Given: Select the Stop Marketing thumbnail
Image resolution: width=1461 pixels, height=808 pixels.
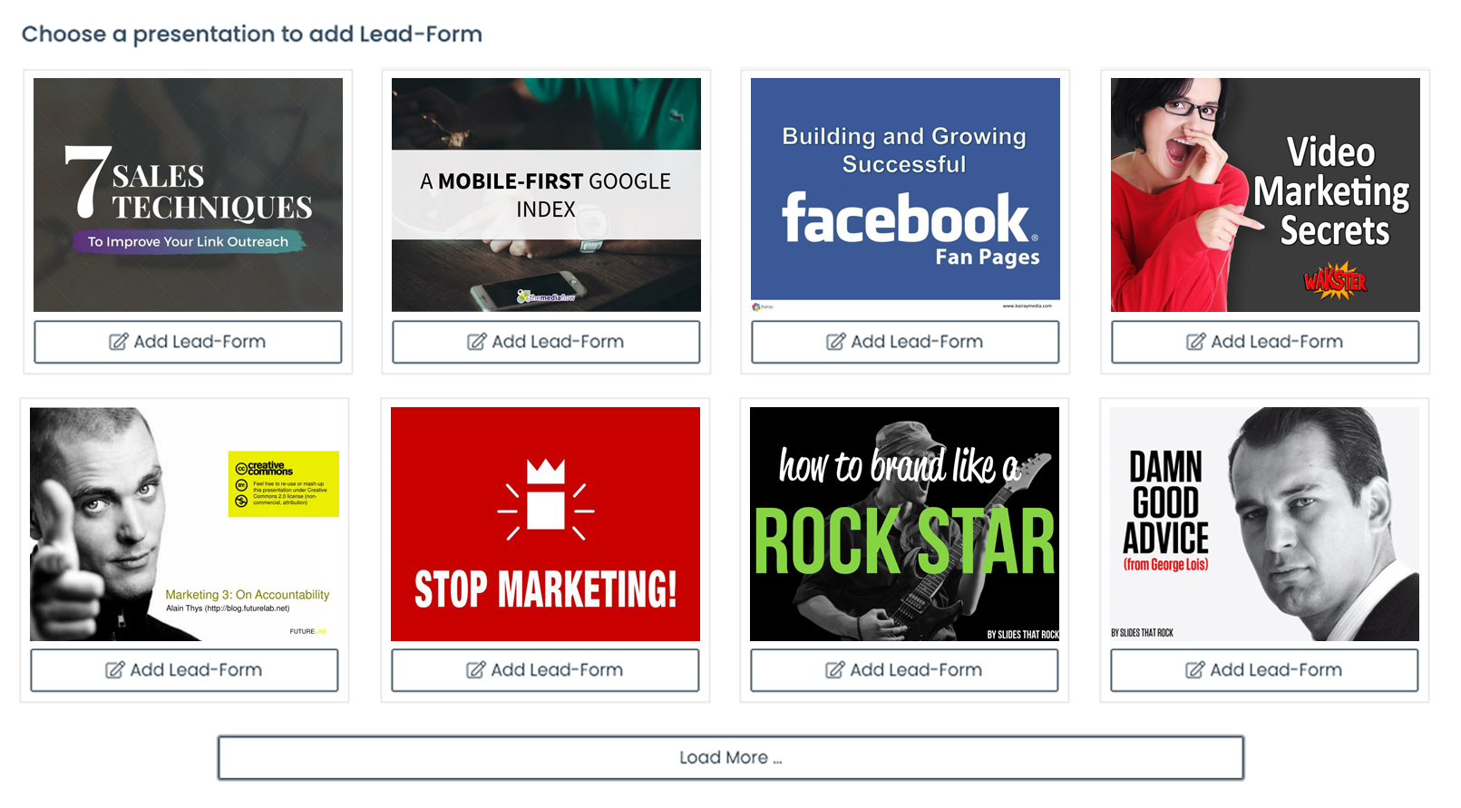Looking at the screenshot, I should pyautogui.click(x=545, y=524).
